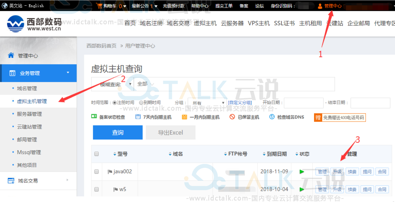Image resolution: width=395 pixels, height=202 pixels.
Task: Select 服务器管理 in the sidebar
Action: [x=29, y=114]
